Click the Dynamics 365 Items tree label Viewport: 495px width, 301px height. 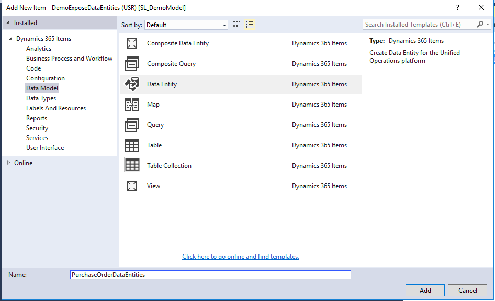tap(43, 39)
